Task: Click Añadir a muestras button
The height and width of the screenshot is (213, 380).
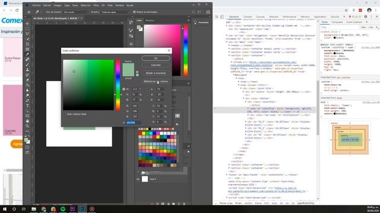Action: (x=156, y=73)
